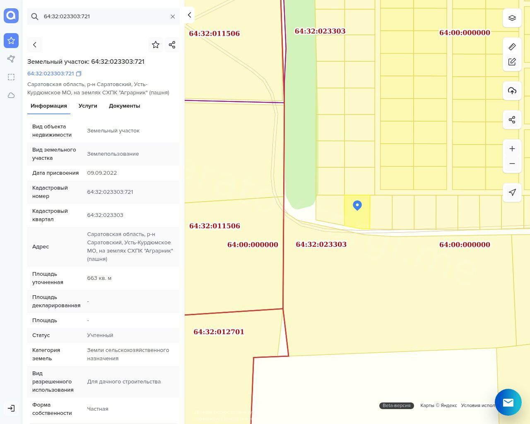Image resolution: width=530 pixels, height=424 pixels.
Task: Add parcel to favorites with star icon
Action: (x=156, y=45)
